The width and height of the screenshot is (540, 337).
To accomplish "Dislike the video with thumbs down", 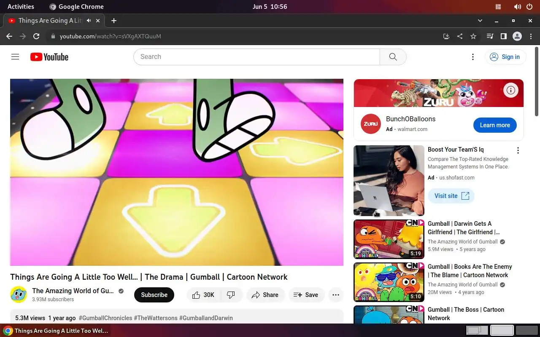I will coord(231,295).
